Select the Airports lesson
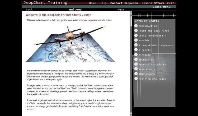The width and height of the screenshot is (198, 116). tap(145, 50)
